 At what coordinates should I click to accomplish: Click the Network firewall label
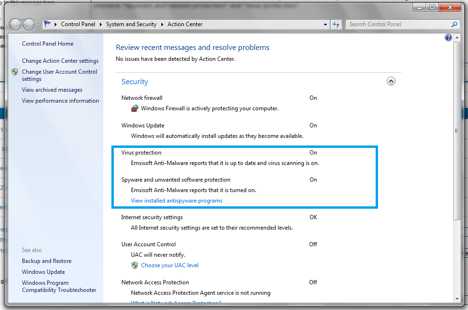coord(142,98)
